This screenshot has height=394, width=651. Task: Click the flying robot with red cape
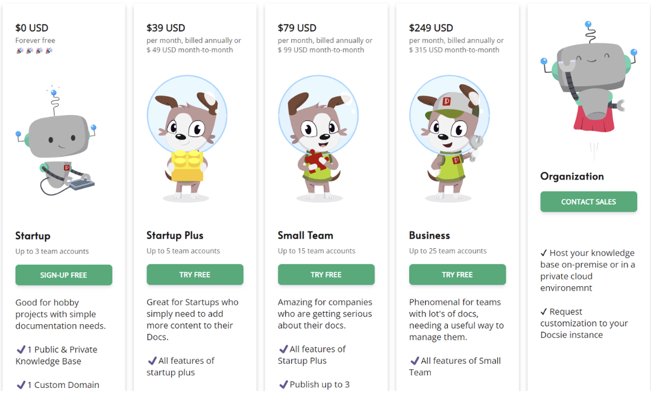coord(588,77)
